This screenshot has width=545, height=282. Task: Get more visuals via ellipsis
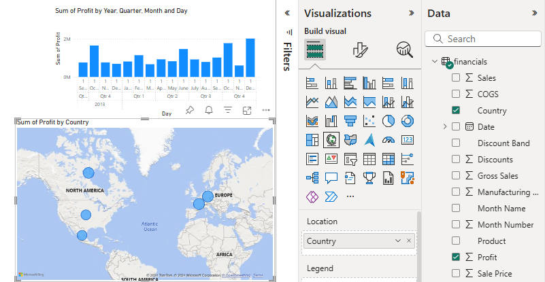pos(350,196)
